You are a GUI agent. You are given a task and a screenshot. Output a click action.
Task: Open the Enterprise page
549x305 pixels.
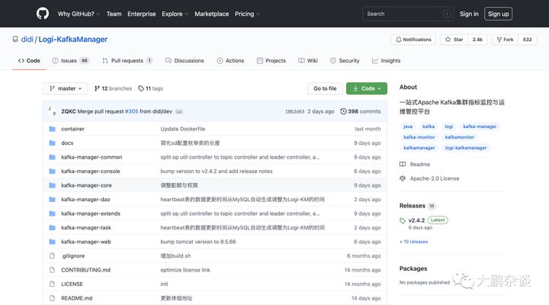pos(142,14)
